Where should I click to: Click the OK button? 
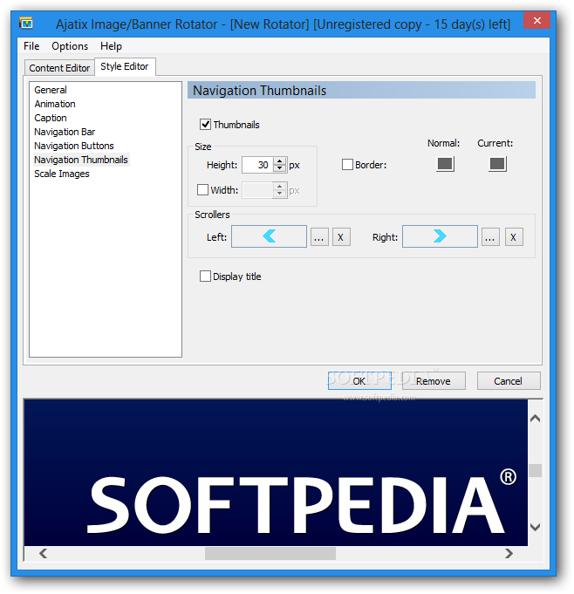(359, 380)
